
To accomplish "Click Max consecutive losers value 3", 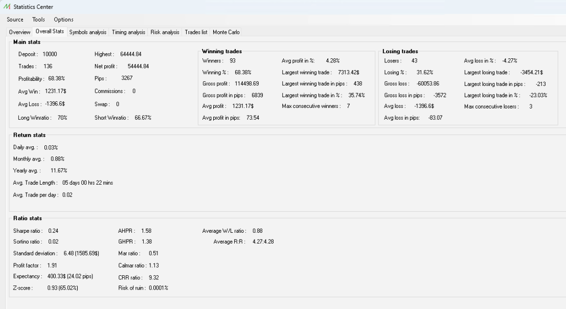I will 531,106.
